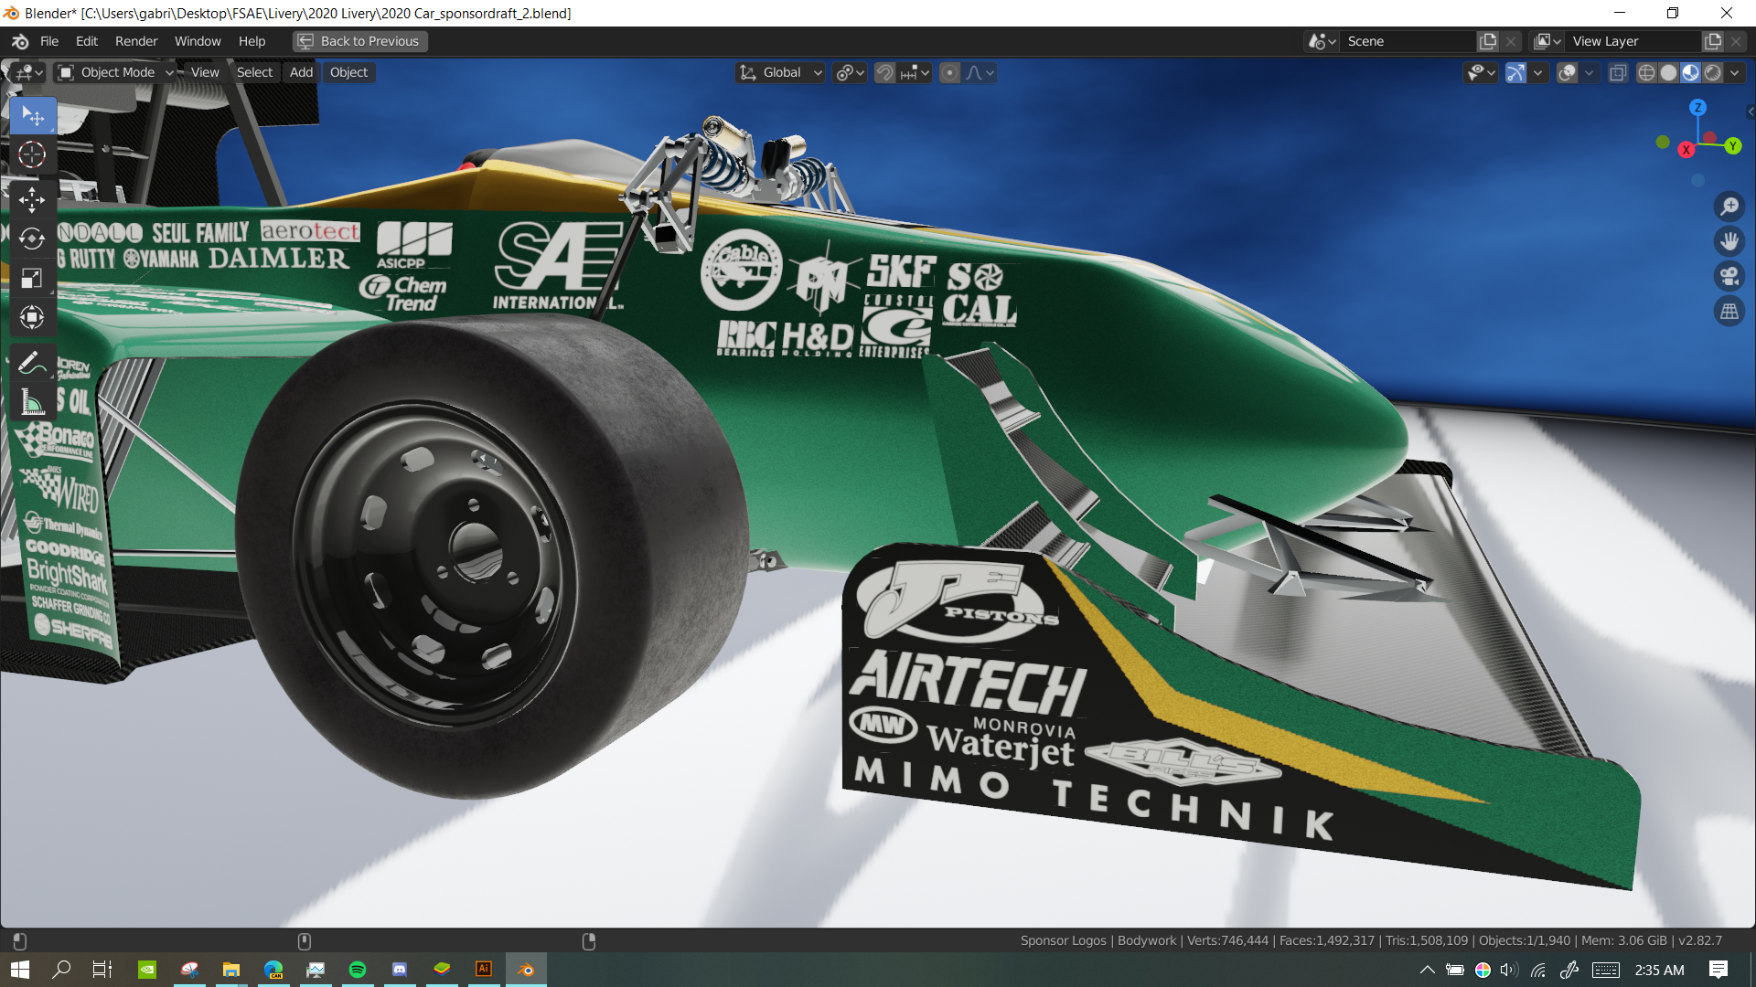Open the viewport View menu
The height and width of the screenshot is (987, 1756).
(205, 73)
